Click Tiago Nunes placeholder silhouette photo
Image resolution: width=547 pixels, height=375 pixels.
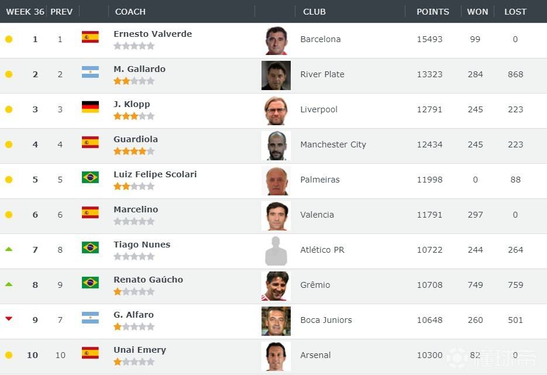coord(276,251)
